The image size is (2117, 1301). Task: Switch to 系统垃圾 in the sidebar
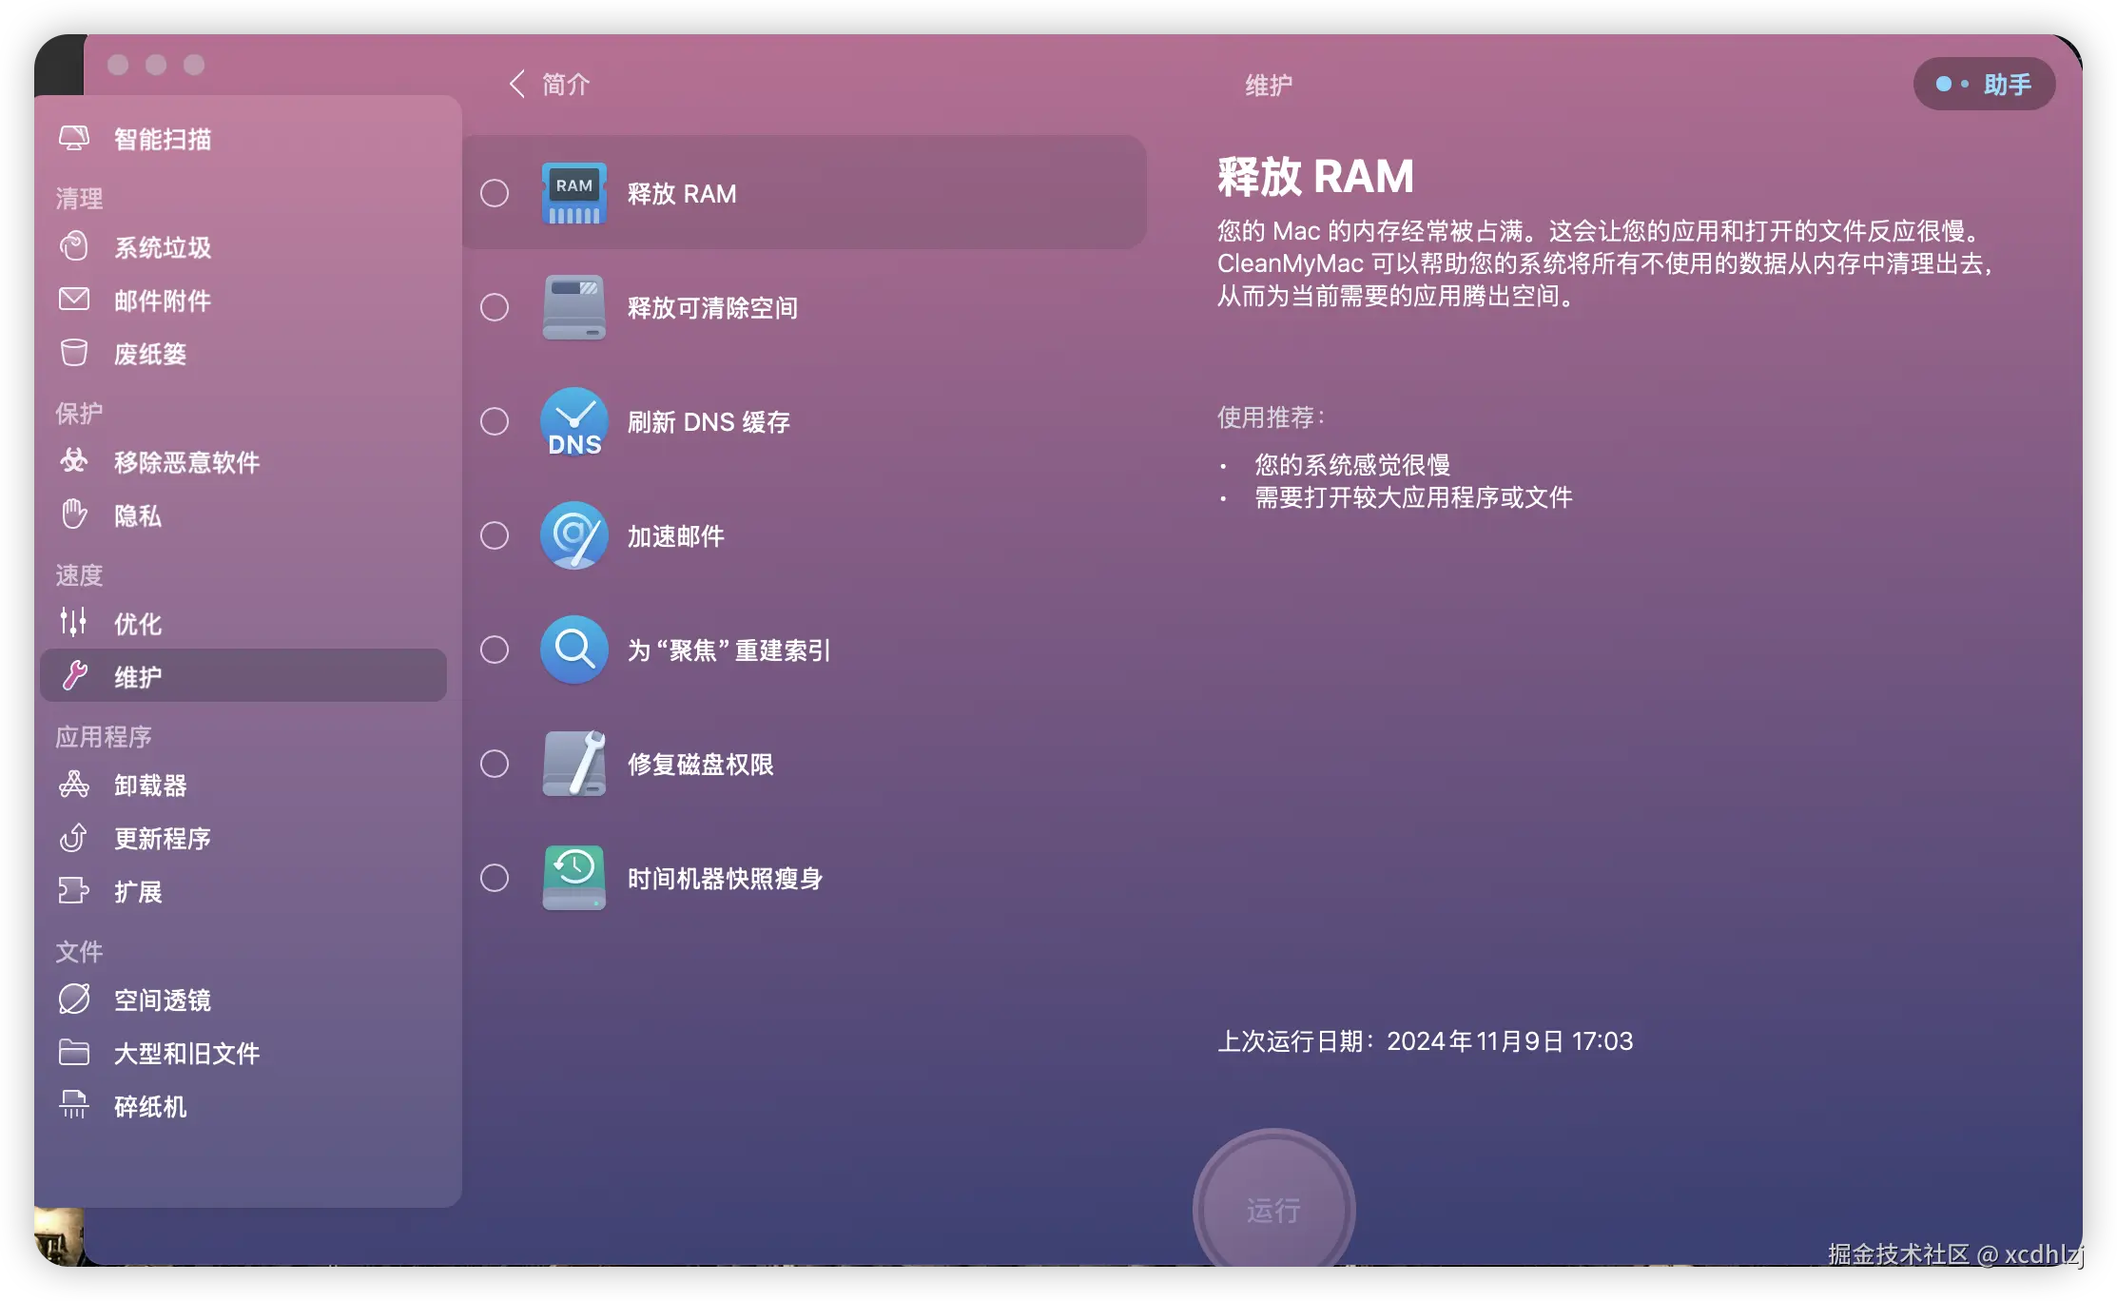[x=162, y=247]
